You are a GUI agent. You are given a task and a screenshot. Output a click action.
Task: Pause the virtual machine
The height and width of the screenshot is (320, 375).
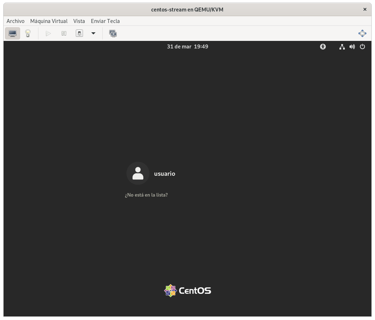[x=64, y=33]
